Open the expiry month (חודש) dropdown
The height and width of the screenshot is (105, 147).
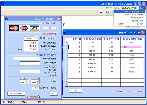(x=27, y=82)
